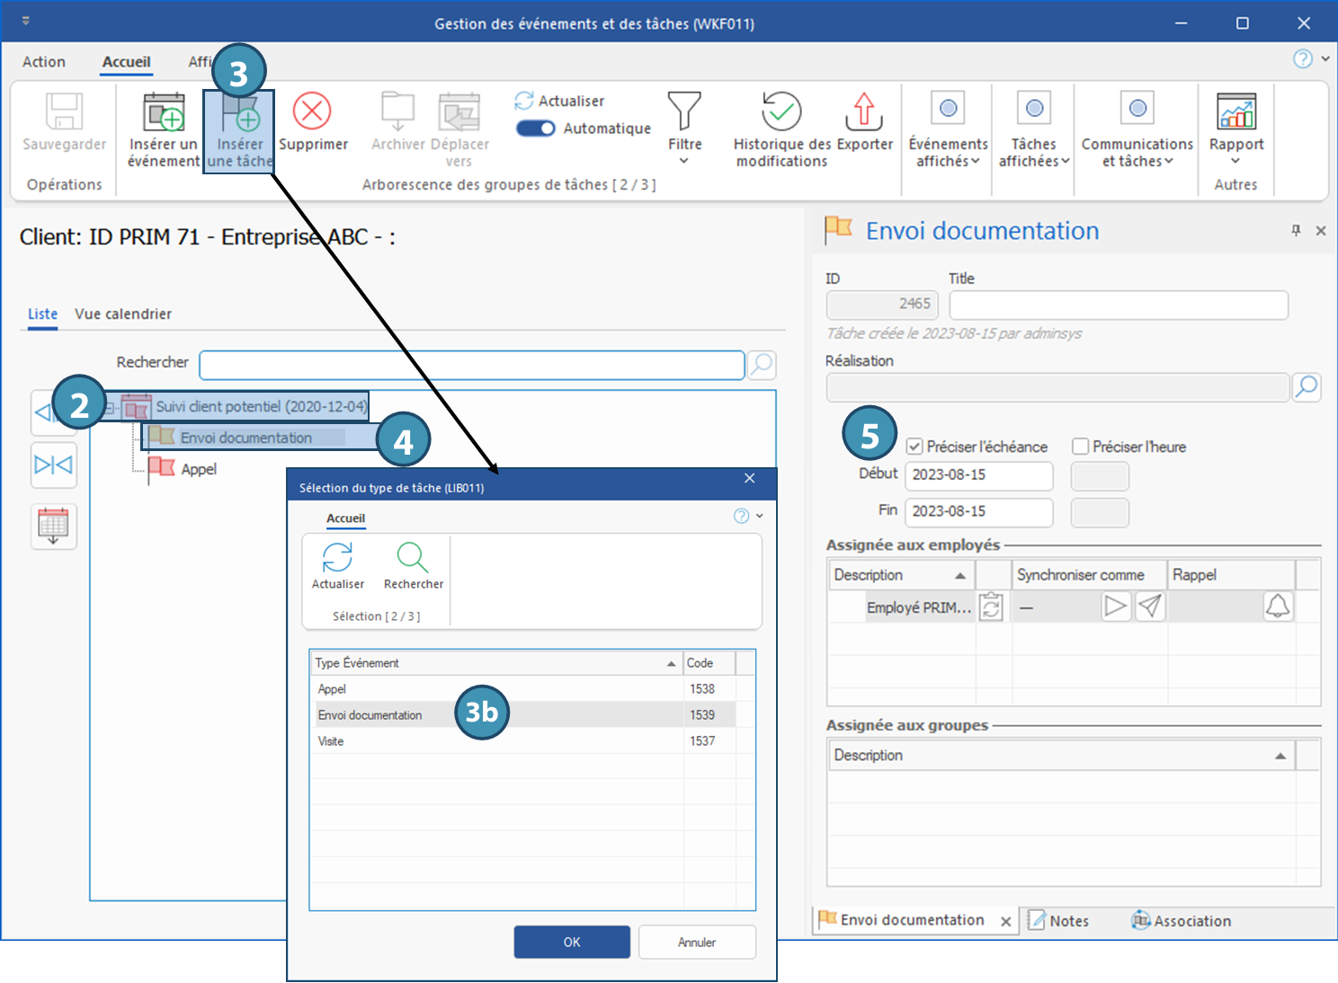Click the calendar export icon on left
The width and height of the screenshot is (1338, 983).
[x=53, y=527]
